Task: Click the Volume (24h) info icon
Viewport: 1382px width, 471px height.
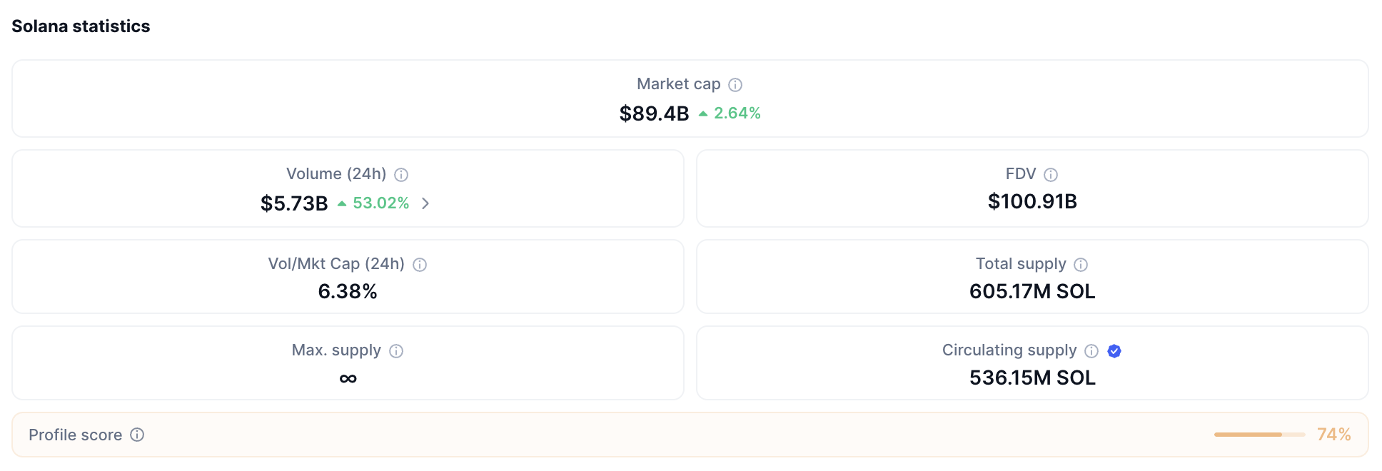Action: [x=401, y=175]
